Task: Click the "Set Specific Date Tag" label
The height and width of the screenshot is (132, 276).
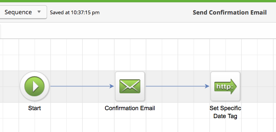Action: 225,112
